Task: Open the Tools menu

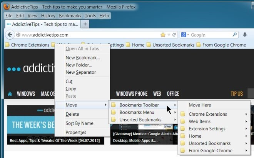Action: (90, 16)
